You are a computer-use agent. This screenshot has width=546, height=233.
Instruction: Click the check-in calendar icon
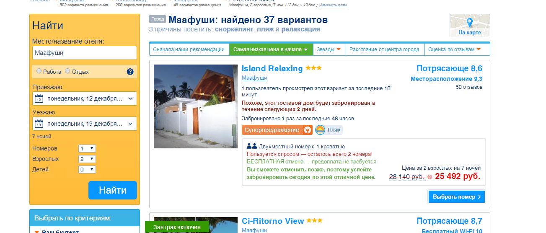click(x=39, y=99)
